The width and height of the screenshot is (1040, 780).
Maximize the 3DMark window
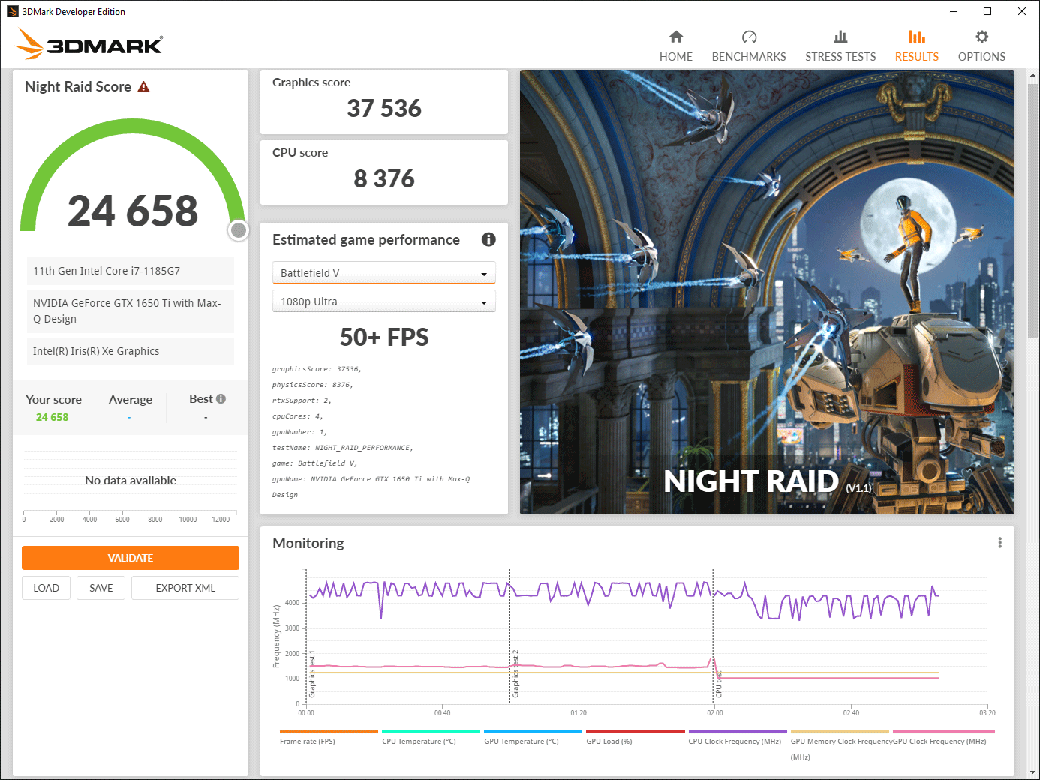pyautogui.click(x=987, y=11)
